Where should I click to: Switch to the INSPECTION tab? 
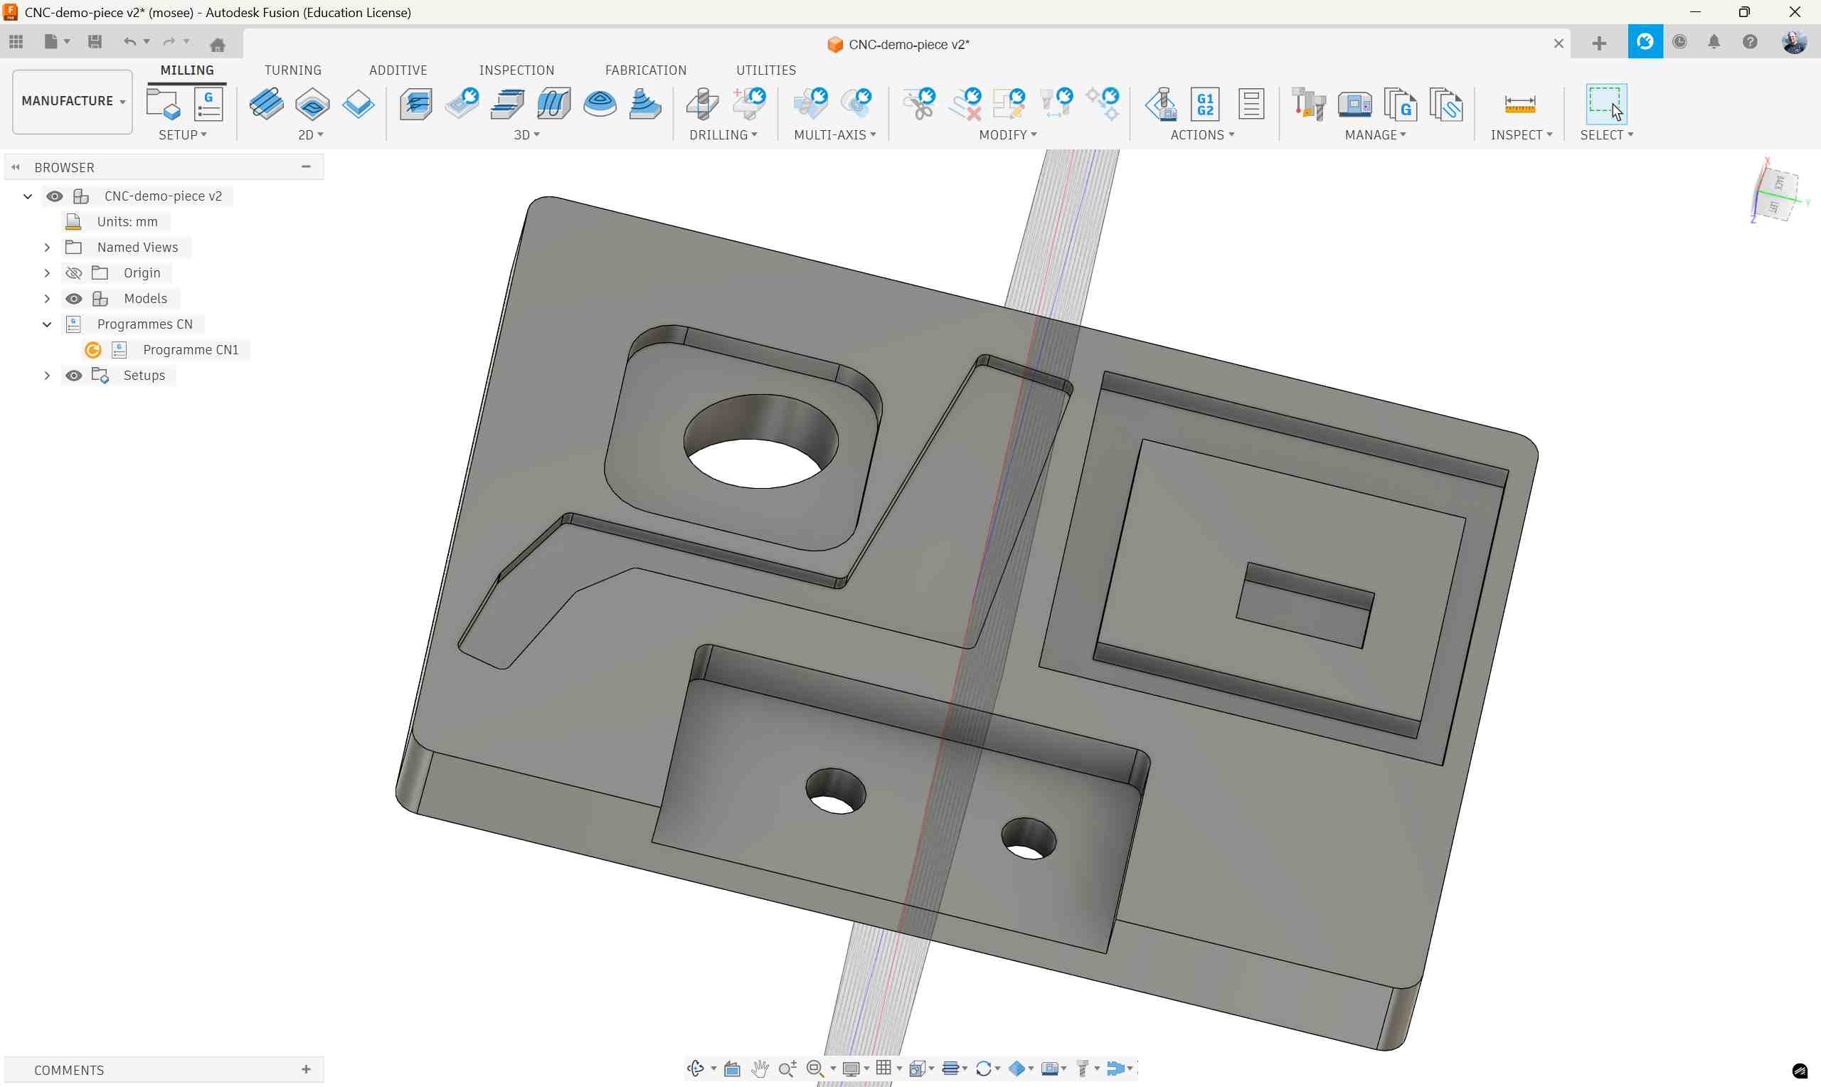click(x=516, y=70)
